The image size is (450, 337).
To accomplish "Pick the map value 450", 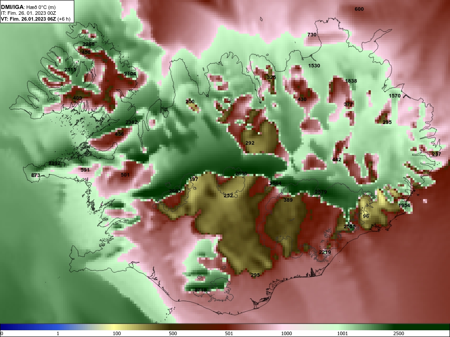I will [86, 52].
